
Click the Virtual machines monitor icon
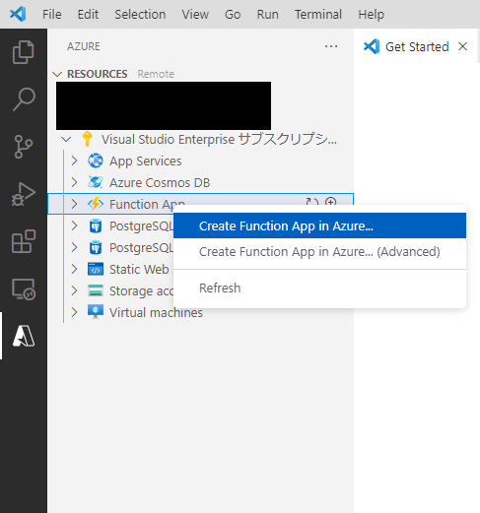click(x=96, y=312)
